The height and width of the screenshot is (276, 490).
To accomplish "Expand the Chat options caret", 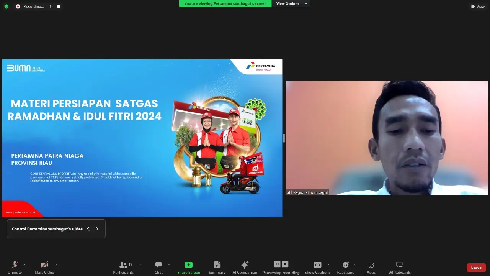I will click(169, 265).
